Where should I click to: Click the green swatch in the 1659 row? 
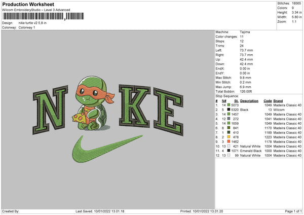(x=229, y=123)
